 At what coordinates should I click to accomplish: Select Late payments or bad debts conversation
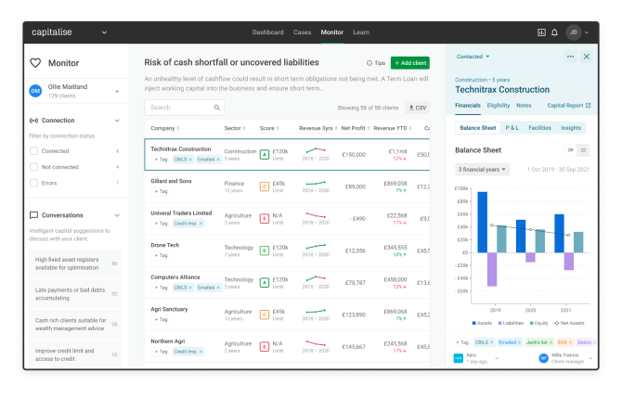tap(75, 294)
